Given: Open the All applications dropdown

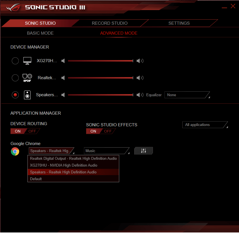Looking at the screenshot, I should coord(205,125).
